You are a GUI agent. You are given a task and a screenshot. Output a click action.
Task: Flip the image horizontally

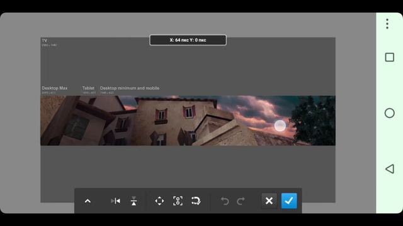115,201
